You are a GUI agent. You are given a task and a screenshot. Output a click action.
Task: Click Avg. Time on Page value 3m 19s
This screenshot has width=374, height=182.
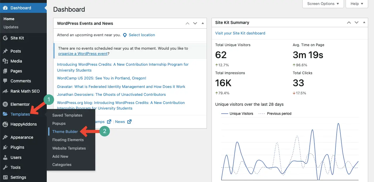[308, 55]
